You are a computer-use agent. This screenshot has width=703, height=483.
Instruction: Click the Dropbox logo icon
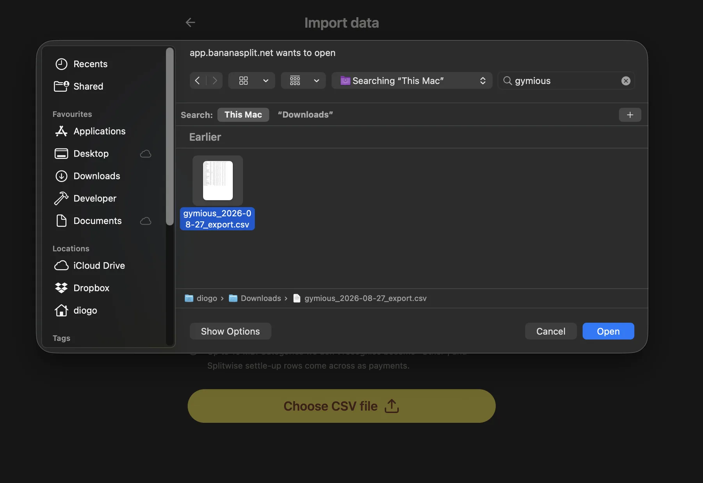pos(61,288)
